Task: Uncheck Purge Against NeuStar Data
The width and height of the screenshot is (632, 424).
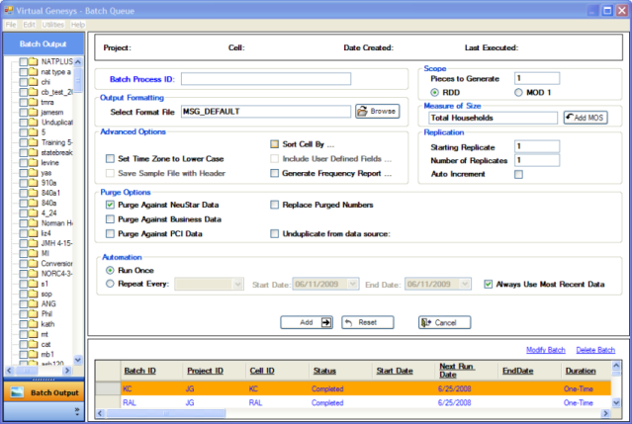Action: (110, 205)
